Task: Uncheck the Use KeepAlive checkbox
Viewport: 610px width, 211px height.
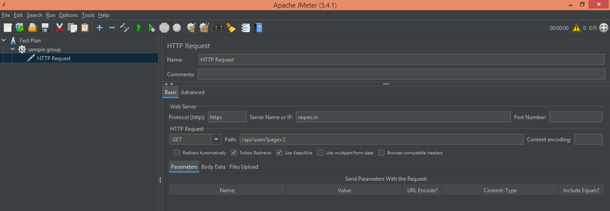Action: click(x=279, y=153)
